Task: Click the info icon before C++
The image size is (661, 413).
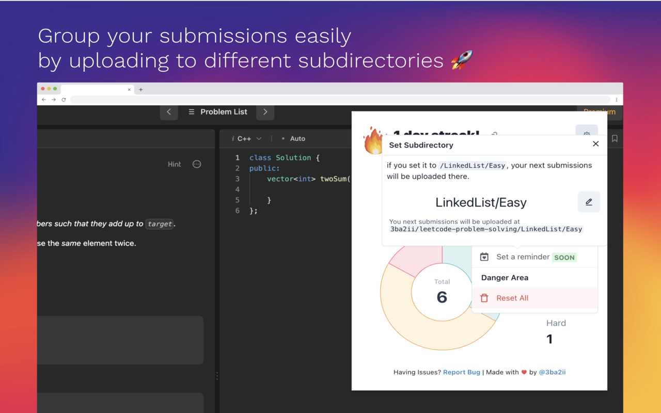Action: [232, 138]
